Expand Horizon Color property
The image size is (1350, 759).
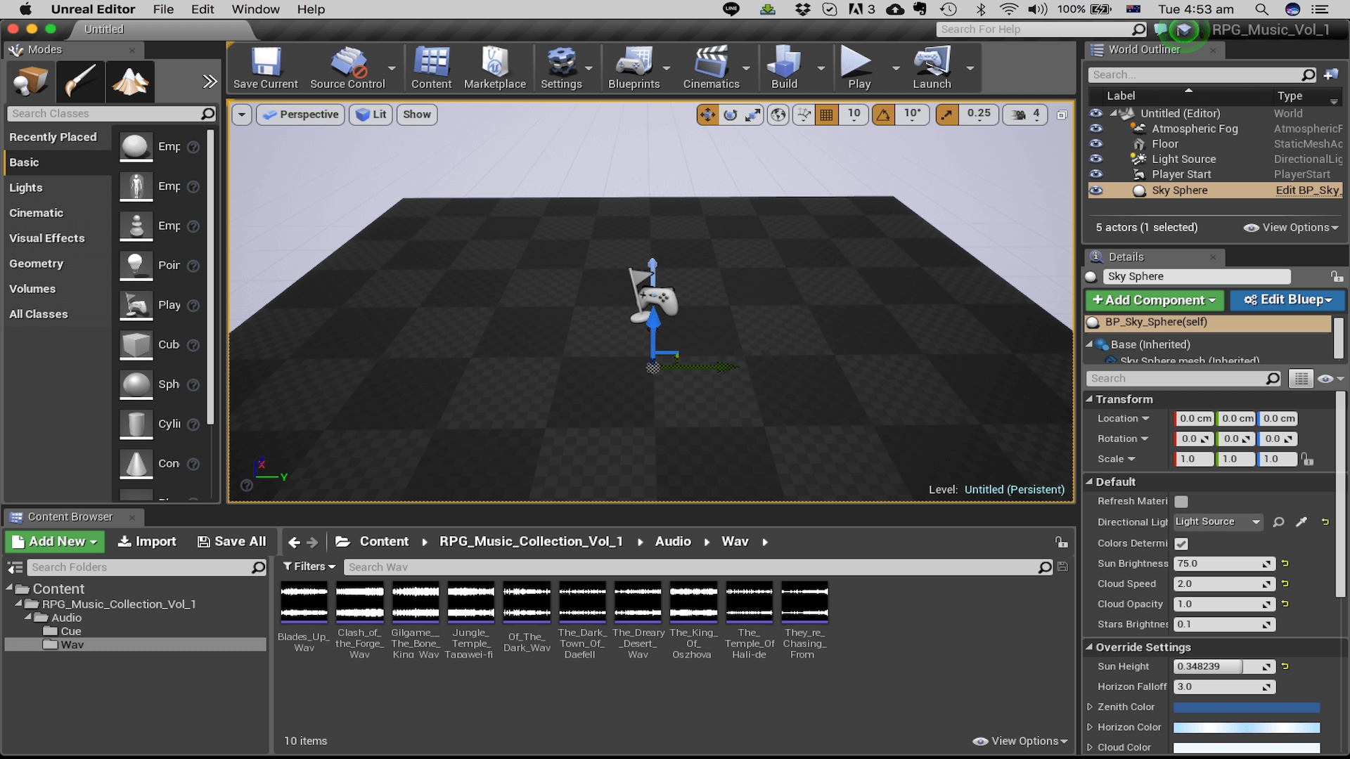1090,727
